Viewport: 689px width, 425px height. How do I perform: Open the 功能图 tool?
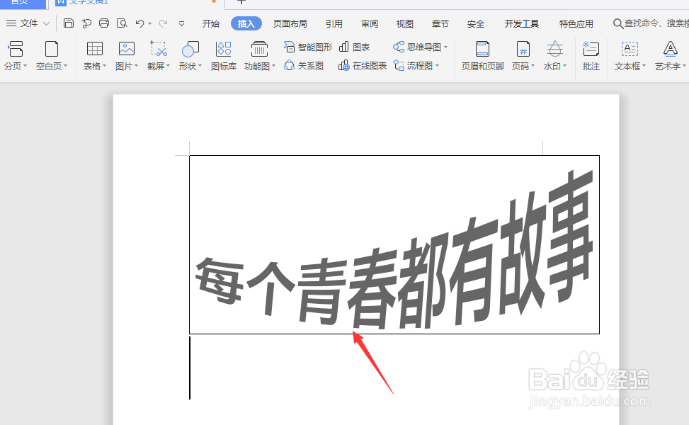pos(260,55)
